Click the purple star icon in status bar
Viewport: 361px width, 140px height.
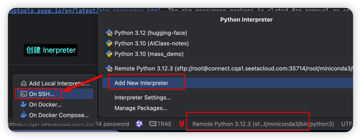coord(139,124)
